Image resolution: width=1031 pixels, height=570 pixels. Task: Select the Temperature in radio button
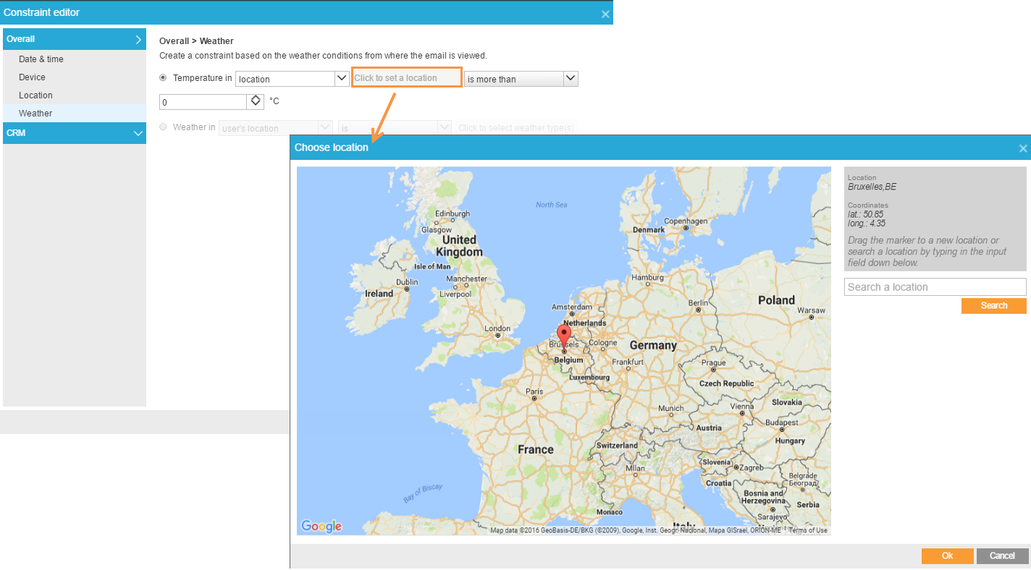163,77
